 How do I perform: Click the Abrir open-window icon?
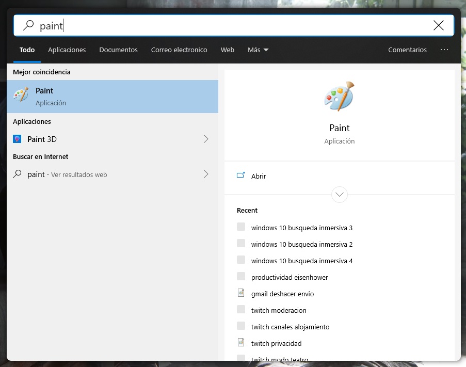240,175
